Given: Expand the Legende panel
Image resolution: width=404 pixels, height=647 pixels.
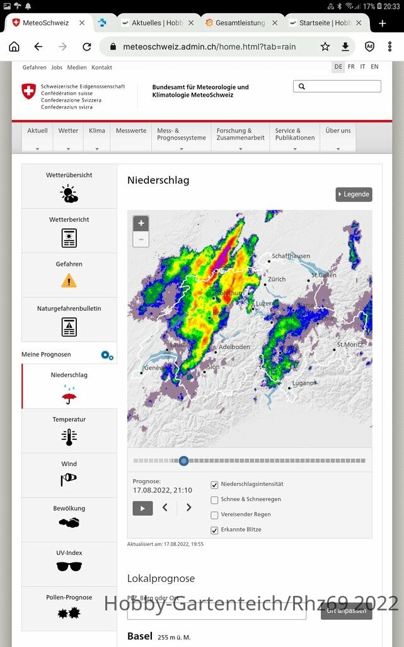Looking at the screenshot, I should [354, 194].
